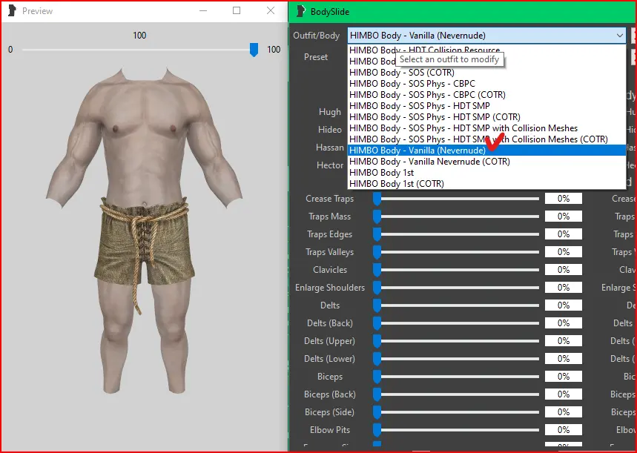The image size is (637, 453).
Task: Maximize the Preview window
Action: (x=237, y=11)
